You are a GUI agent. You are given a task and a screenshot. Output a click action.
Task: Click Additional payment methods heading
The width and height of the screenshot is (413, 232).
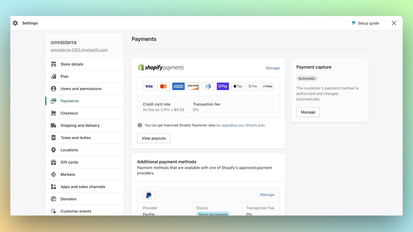pyautogui.click(x=167, y=162)
